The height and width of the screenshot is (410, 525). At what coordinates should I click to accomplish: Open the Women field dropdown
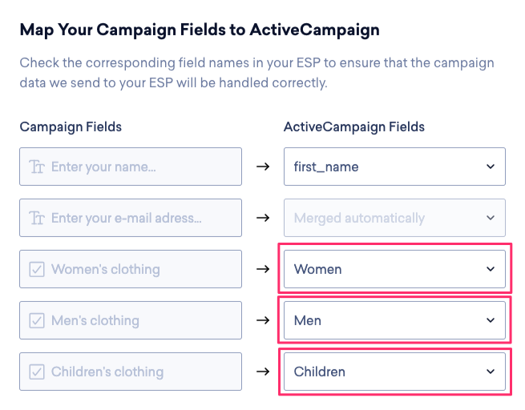click(x=394, y=269)
